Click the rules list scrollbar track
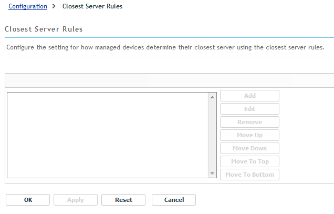The width and height of the screenshot is (334, 214). coord(212,135)
